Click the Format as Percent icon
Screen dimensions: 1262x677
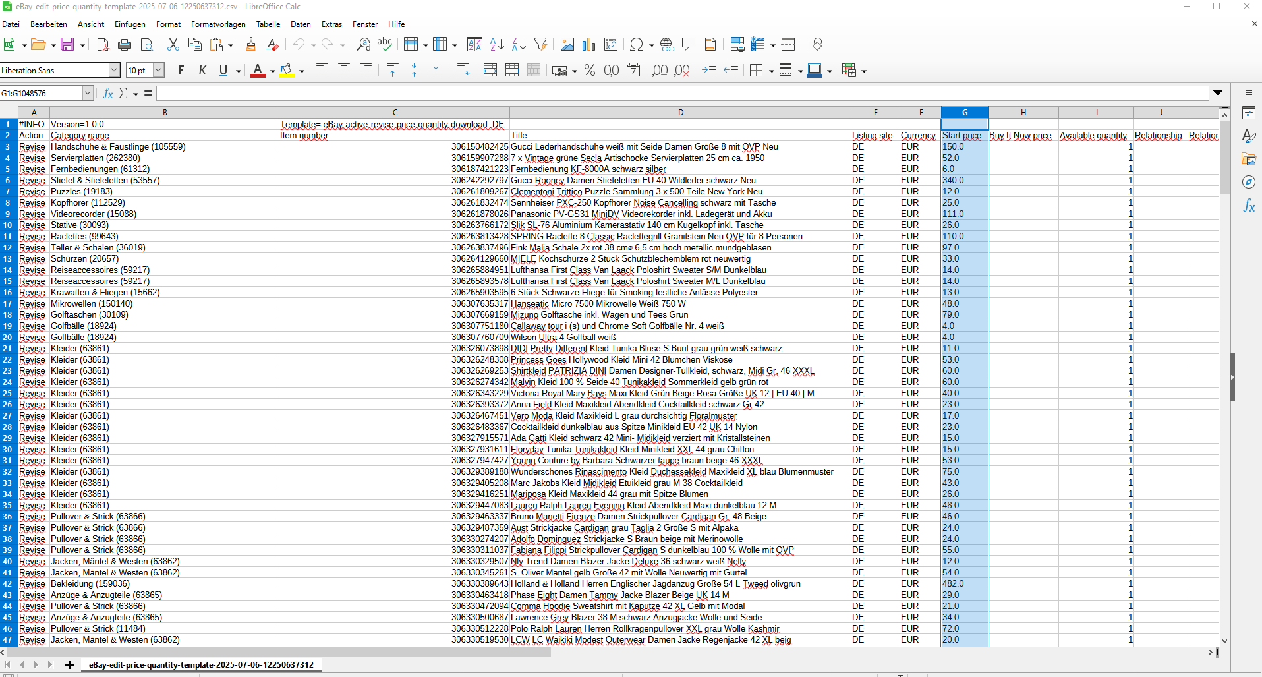pos(590,71)
